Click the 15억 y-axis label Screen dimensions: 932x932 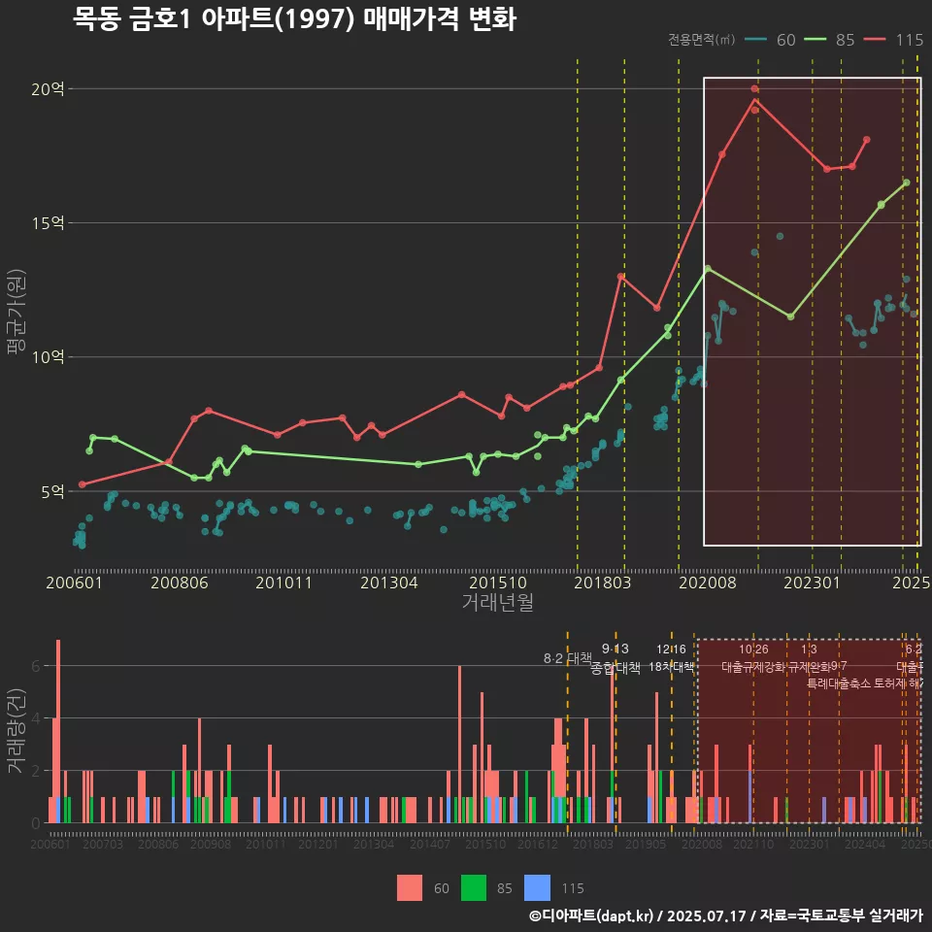pos(48,223)
